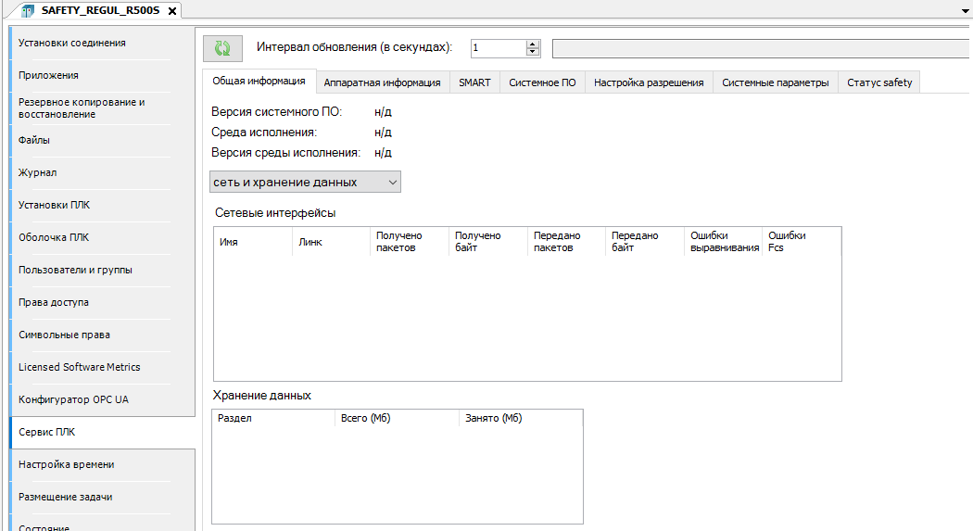Screen dimensions: 973x531
Task: Click the green refresh icon button
Action: tap(222, 48)
